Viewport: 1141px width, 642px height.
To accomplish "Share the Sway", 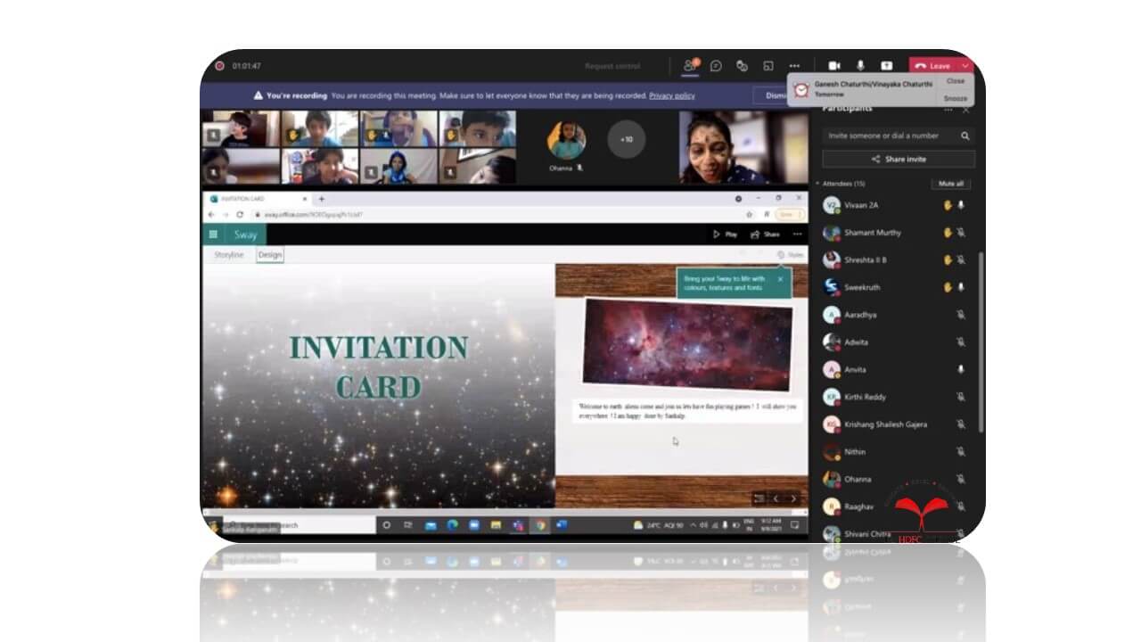I will click(x=765, y=235).
